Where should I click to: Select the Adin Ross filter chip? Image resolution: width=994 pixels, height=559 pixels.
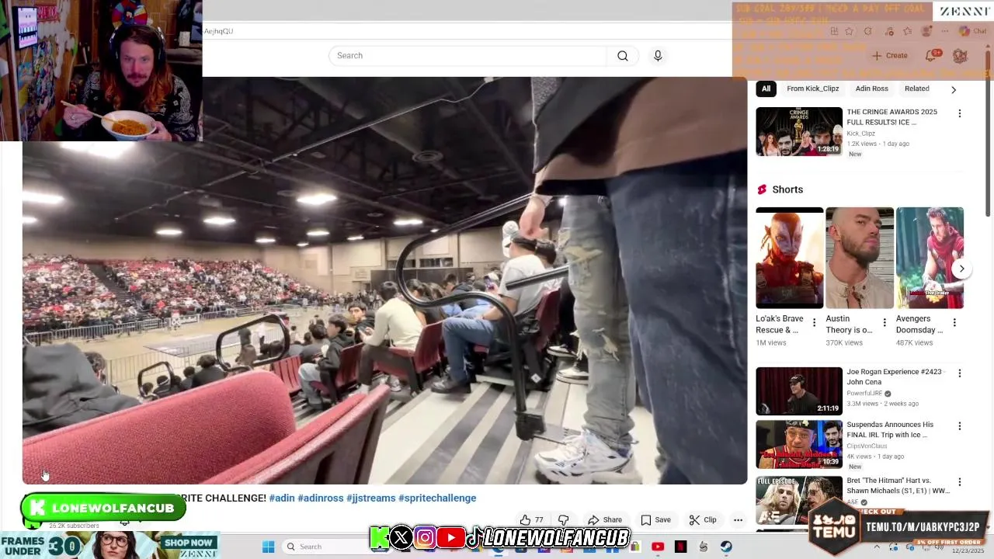coord(871,89)
